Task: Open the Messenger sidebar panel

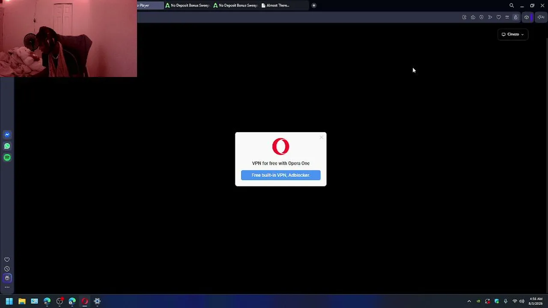Action: [x=7, y=135]
